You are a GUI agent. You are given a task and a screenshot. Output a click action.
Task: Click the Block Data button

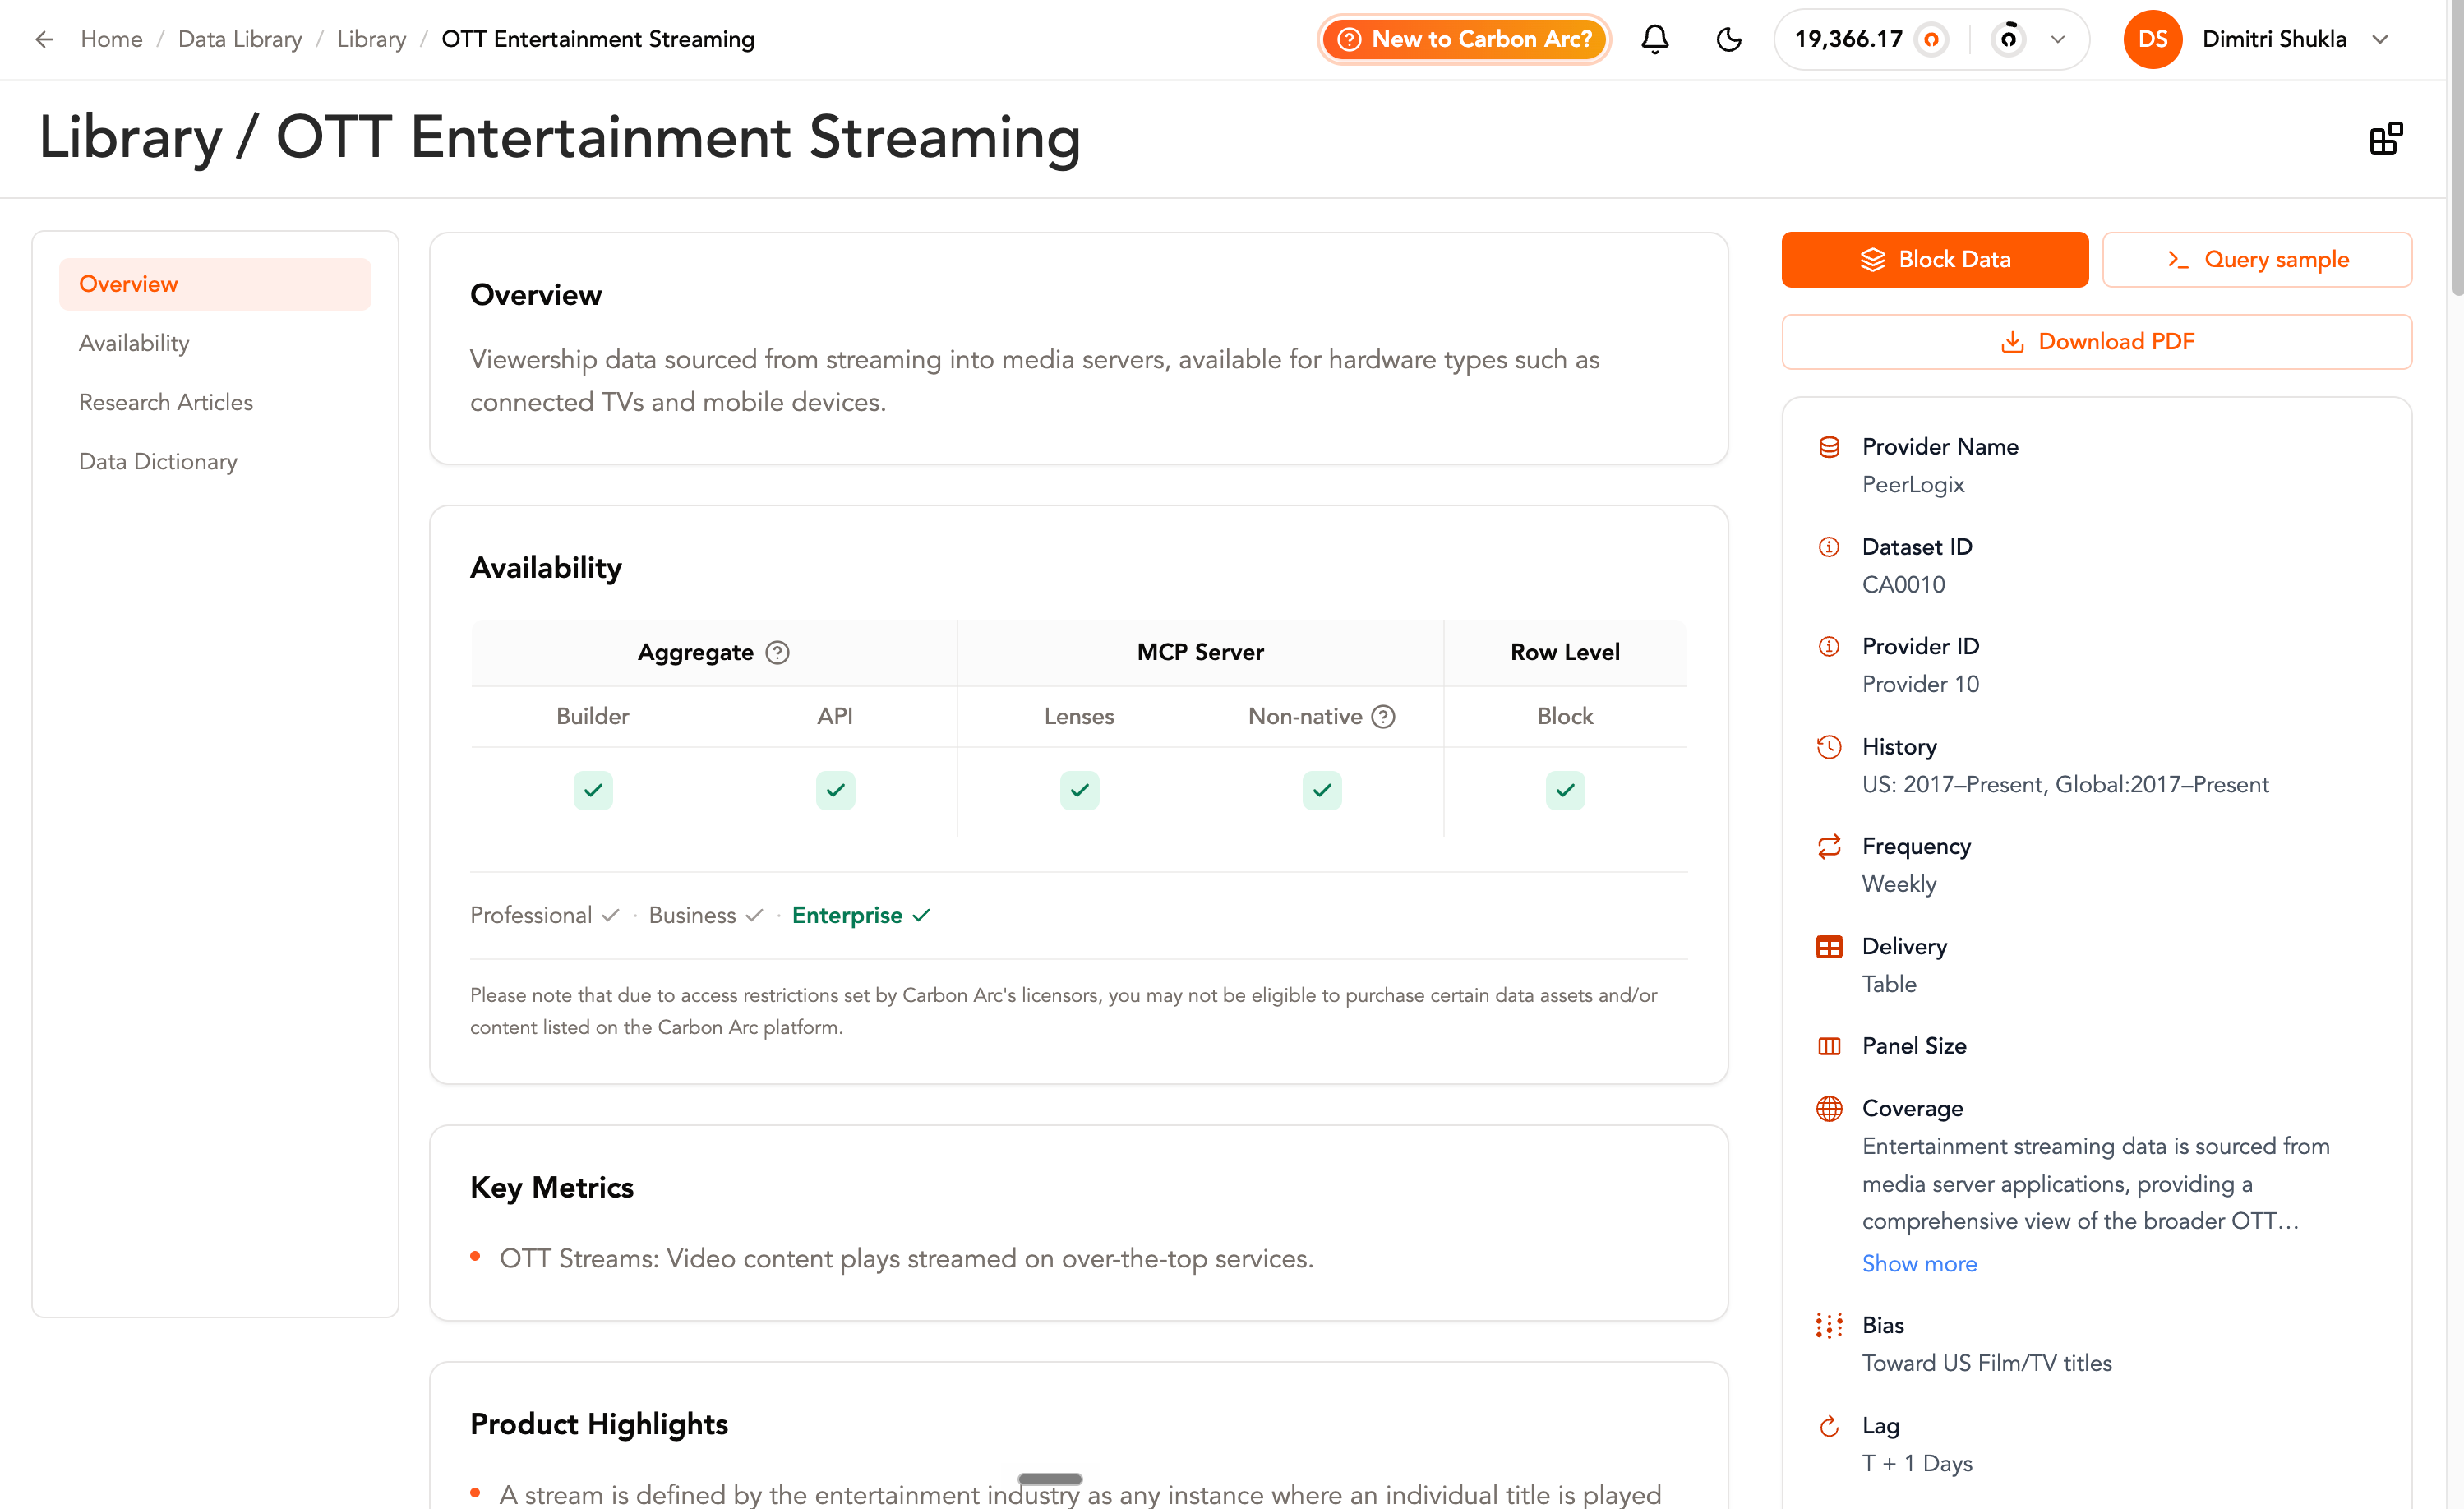point(1934,259)
